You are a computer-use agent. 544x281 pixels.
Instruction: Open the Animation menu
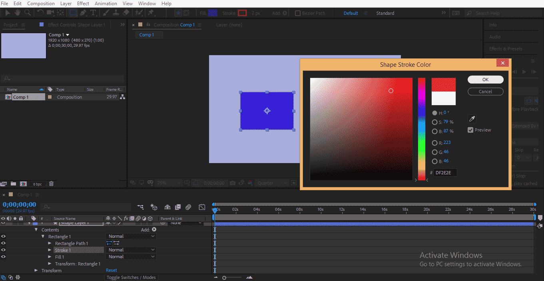point(106,3)
